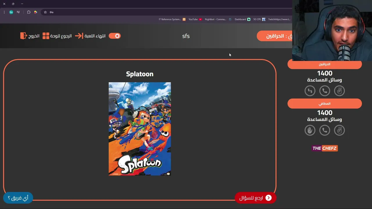Image resolution: width=372 pixels, height=209 pixels.
Task: Click the المطافي team name bar
Action: pos(325,104)
